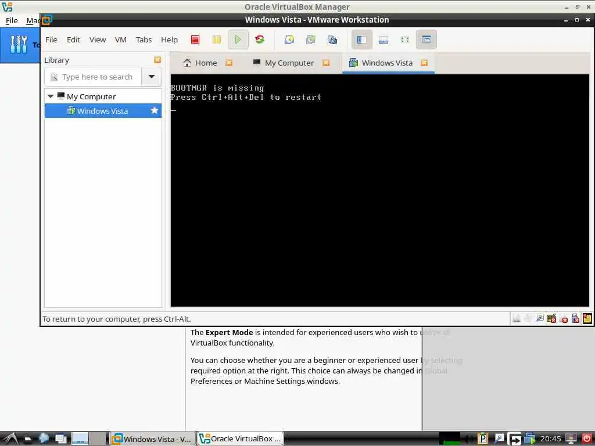Screen dimensions: 595x446
Task: Toggle the Show Library sidebar button
Action: pyautogui.click(x=361, y=39)
